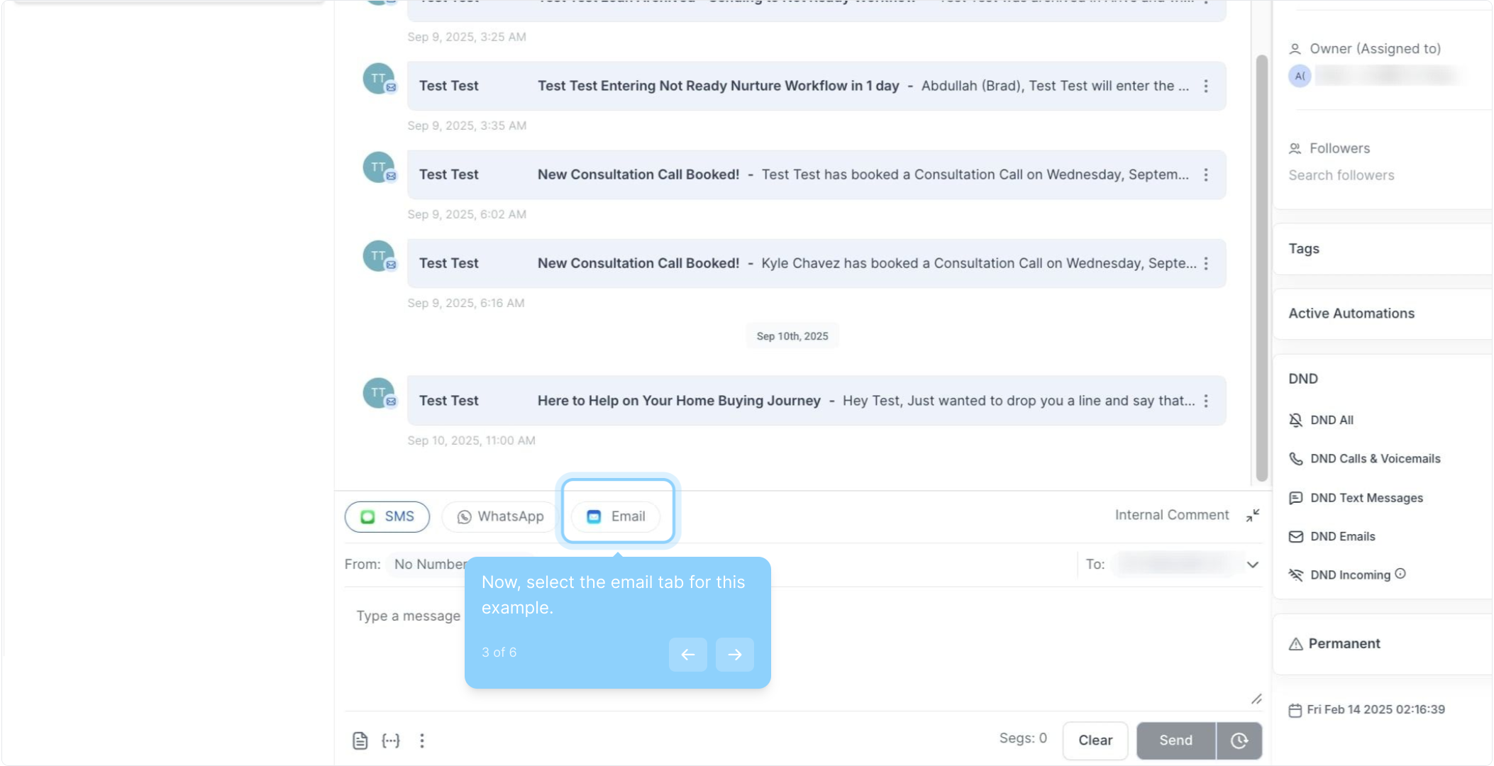Toggle DND All option
1494x766 pixels.
pyautogui.click(x=1331, y=420)
